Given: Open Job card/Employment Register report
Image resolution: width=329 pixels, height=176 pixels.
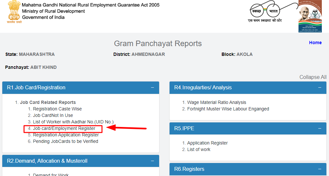Looking at the screenshot, I should pos(64,128).
